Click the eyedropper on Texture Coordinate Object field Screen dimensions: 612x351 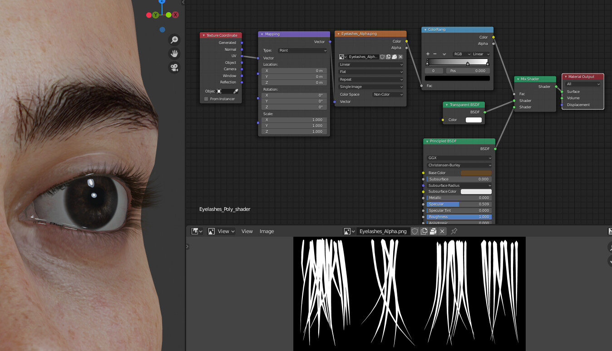click(x=235, y=91)
